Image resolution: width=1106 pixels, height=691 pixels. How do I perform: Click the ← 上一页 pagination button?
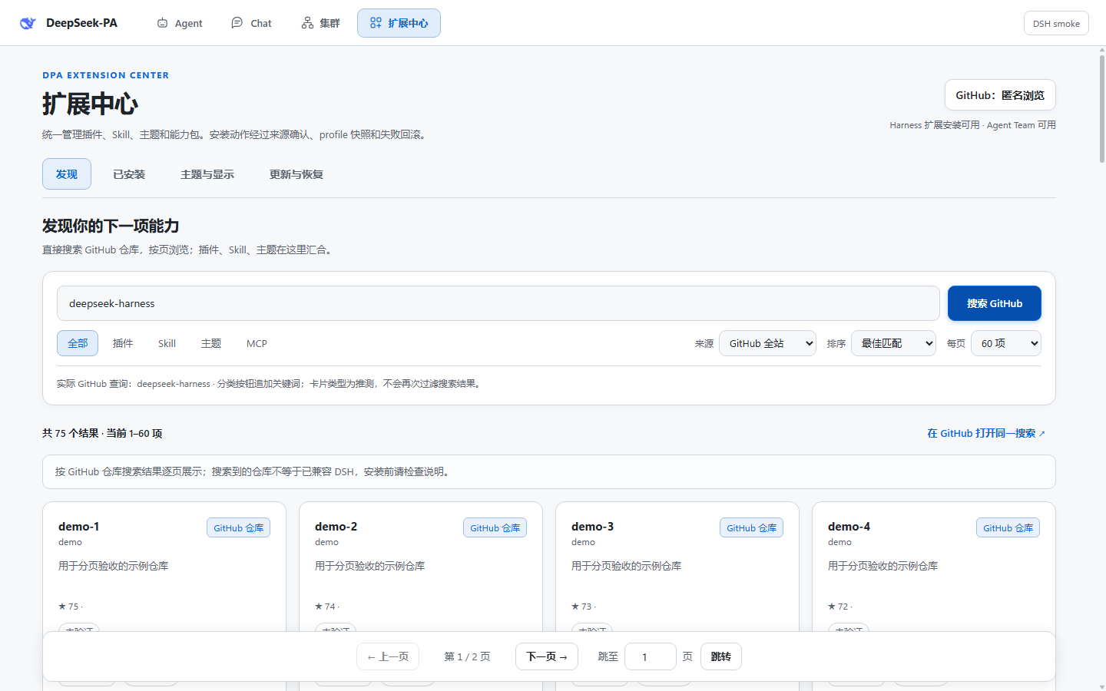point(388,656)
